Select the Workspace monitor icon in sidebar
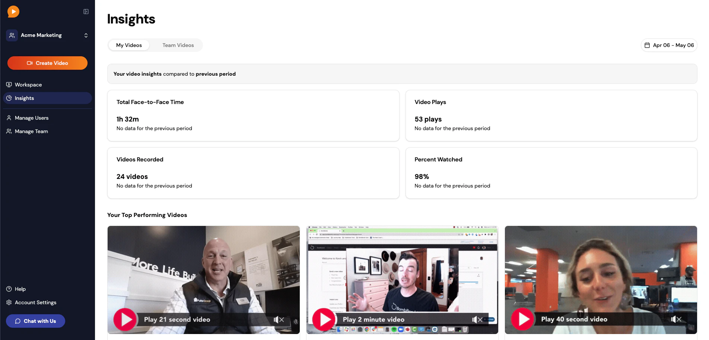 coord(9,85)
